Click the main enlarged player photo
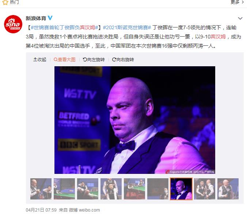 click(x=135, y=120)
